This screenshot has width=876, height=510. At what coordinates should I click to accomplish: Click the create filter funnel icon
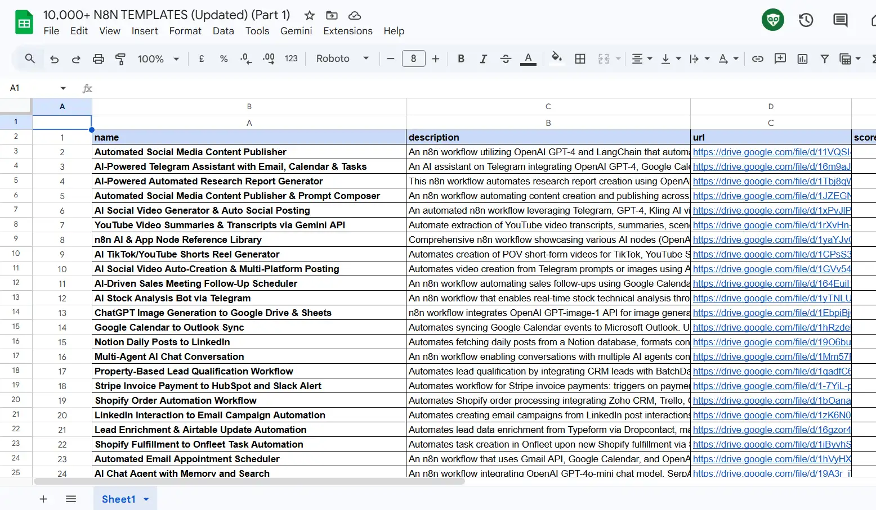pyautogui.click(x=824, y=59)
